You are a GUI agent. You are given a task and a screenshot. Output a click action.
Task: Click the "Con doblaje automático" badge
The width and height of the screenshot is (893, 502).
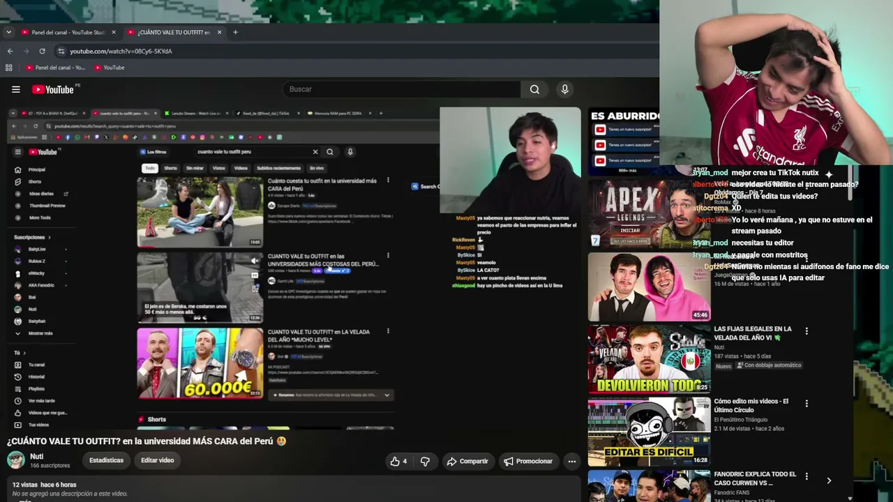(769, 365)
